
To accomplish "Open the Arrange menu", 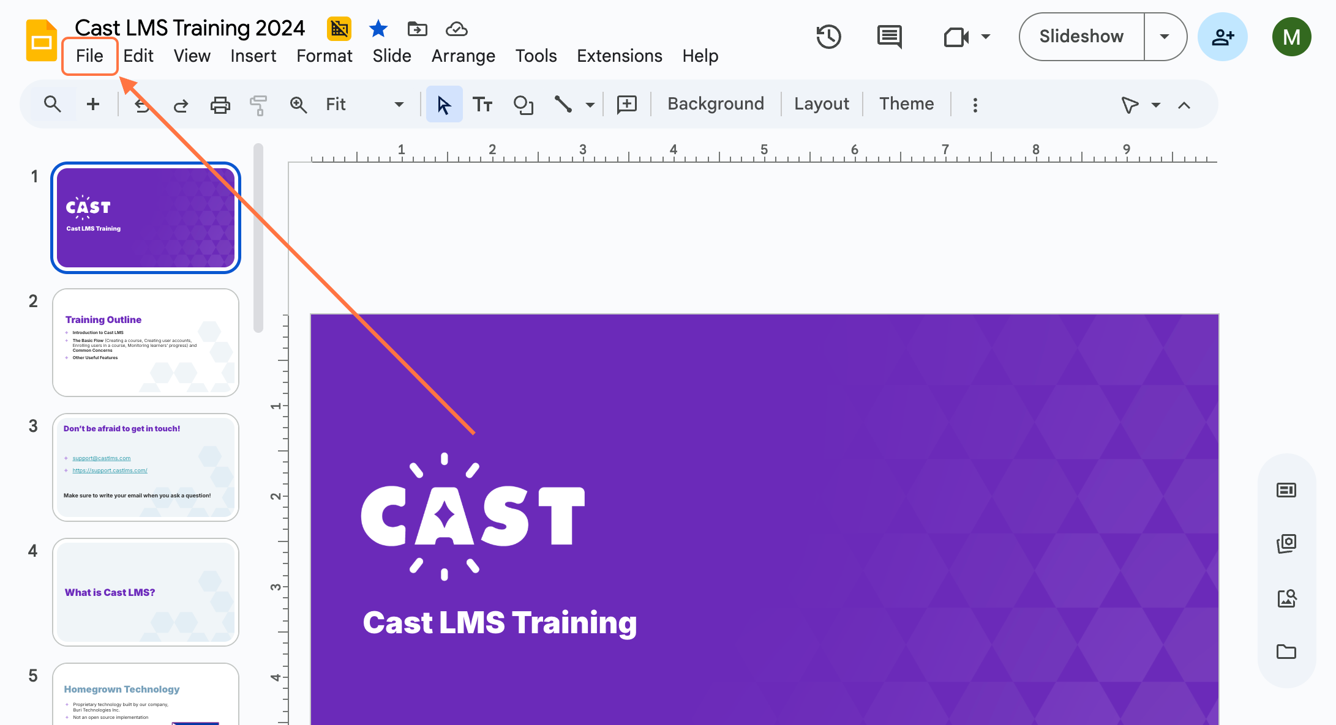I will coord(463,56).
